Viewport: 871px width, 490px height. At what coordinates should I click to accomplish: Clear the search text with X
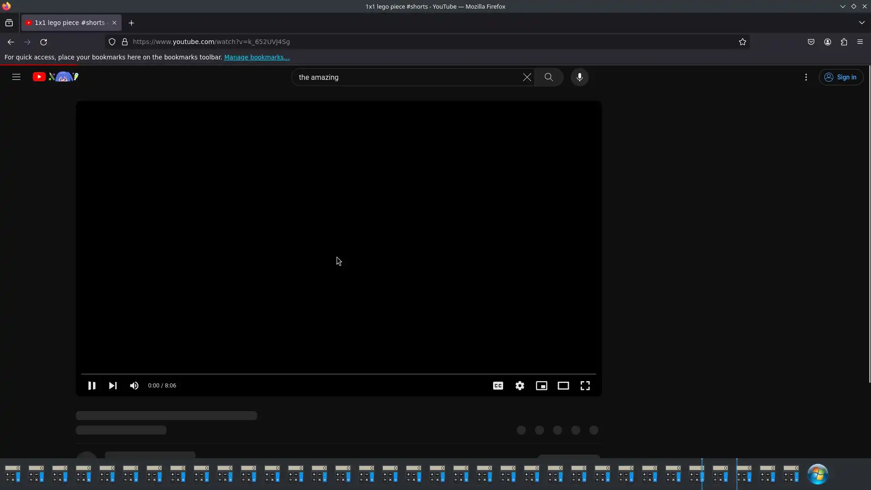[x=527, y=77]
